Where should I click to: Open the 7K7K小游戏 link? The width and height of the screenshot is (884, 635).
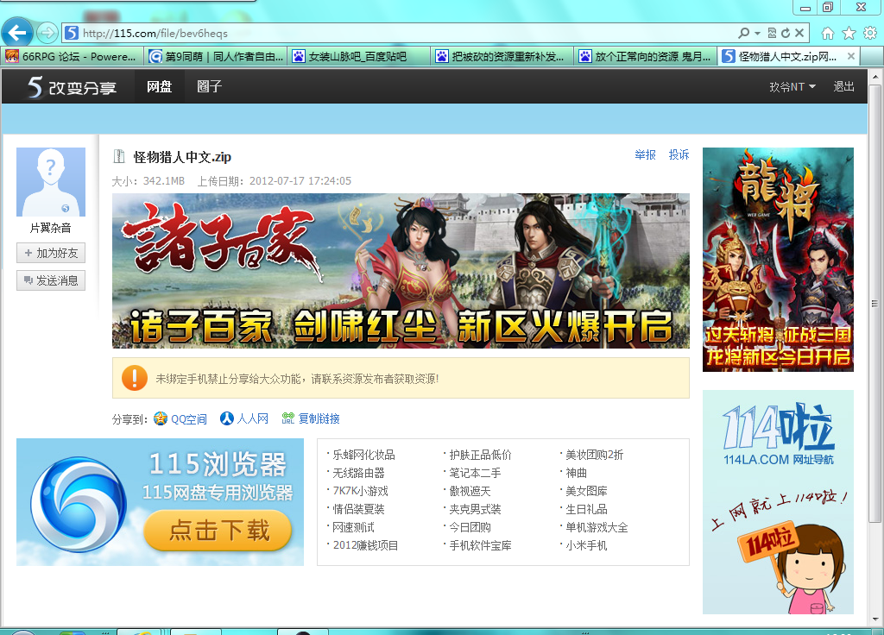360,491
